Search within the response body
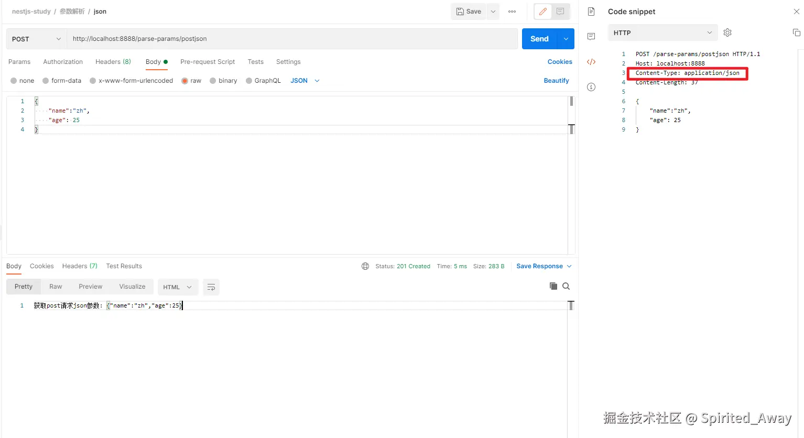804x438 pixels. [566, 286]
